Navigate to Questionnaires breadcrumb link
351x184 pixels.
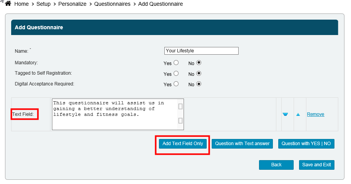[112, 4]
